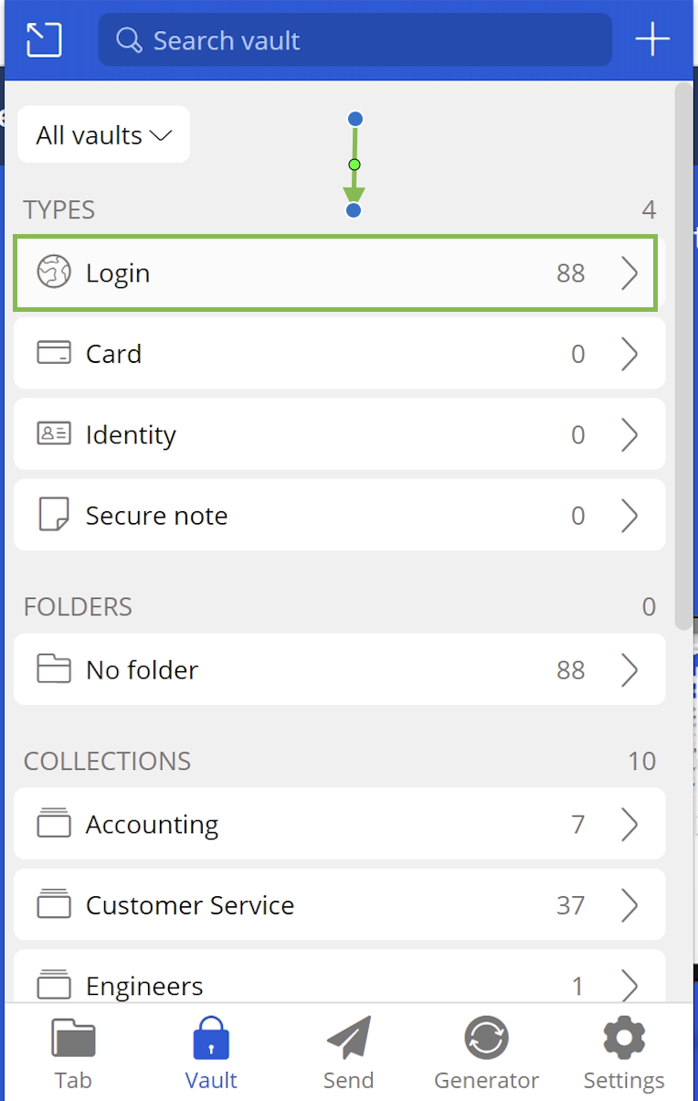The height and width of the screenshot is (1101, 698).
Task: Click the Identity card icon
Action: [x=54, y=434]
